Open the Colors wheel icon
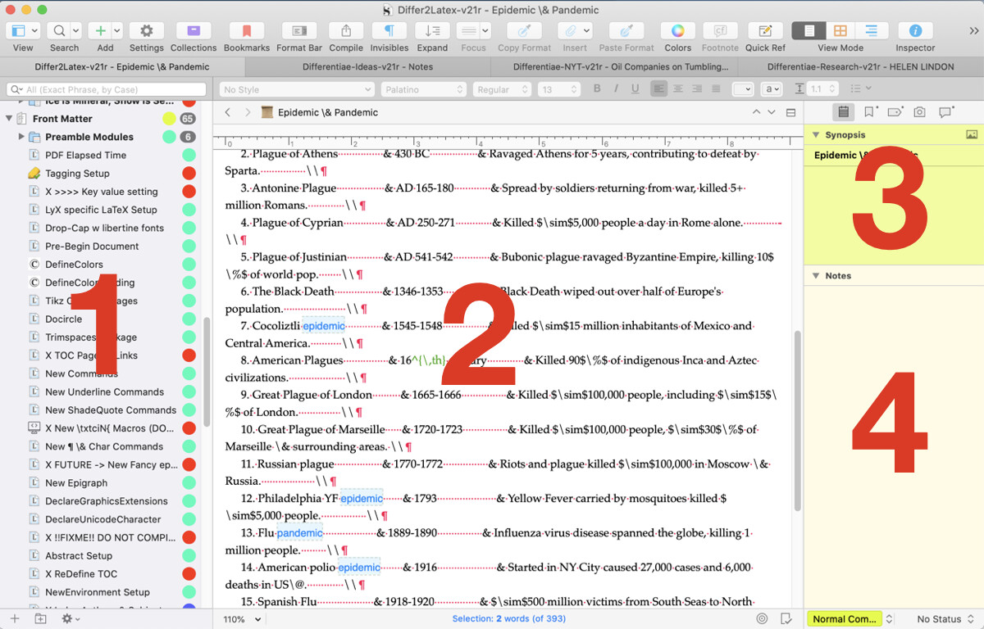 [677, 31]
